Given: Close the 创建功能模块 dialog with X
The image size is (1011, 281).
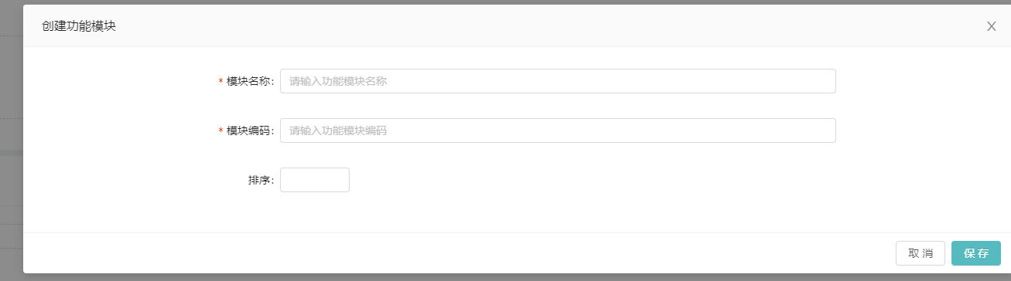Looking at the screenshot, I should [x=991, y=26].
